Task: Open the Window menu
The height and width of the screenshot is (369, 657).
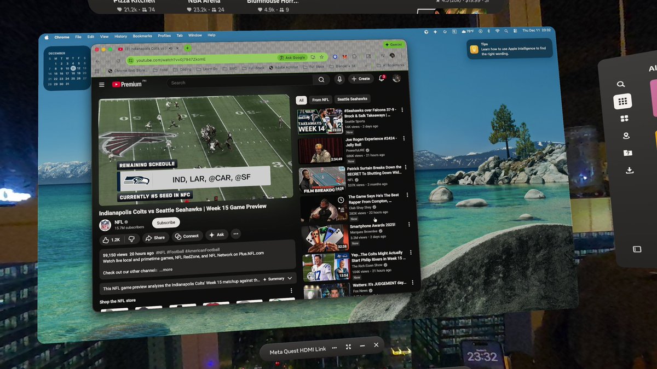Action: click(195, 35)
